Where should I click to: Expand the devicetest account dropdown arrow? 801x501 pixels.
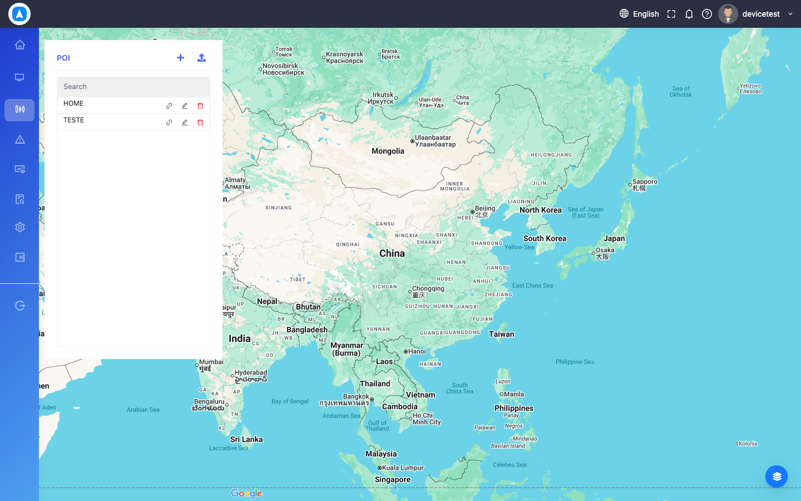point(790,14)
